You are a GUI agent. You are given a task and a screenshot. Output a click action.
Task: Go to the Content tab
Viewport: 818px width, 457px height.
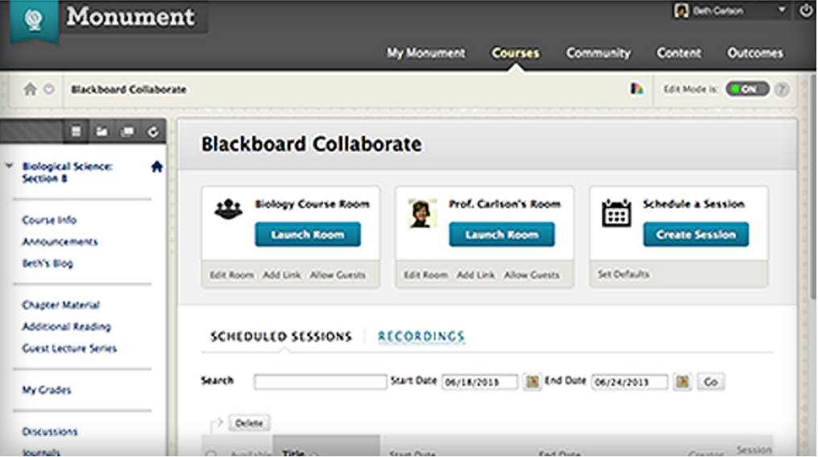click(x=679, y=53)
